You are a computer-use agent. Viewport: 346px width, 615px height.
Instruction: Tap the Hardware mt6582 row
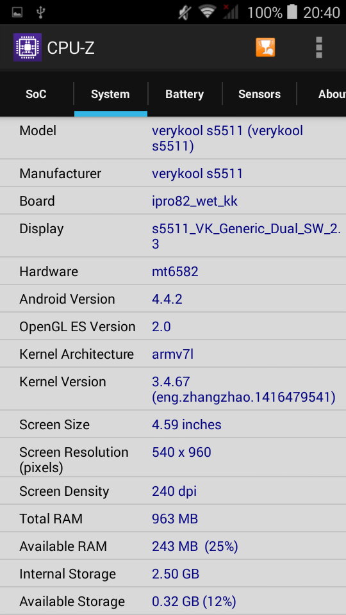173,271
